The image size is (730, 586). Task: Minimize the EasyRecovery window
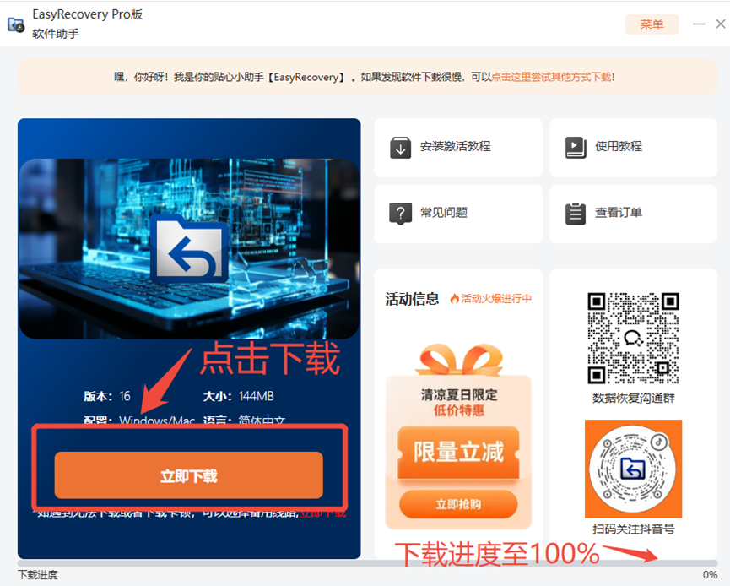click(x=699, y=24)
